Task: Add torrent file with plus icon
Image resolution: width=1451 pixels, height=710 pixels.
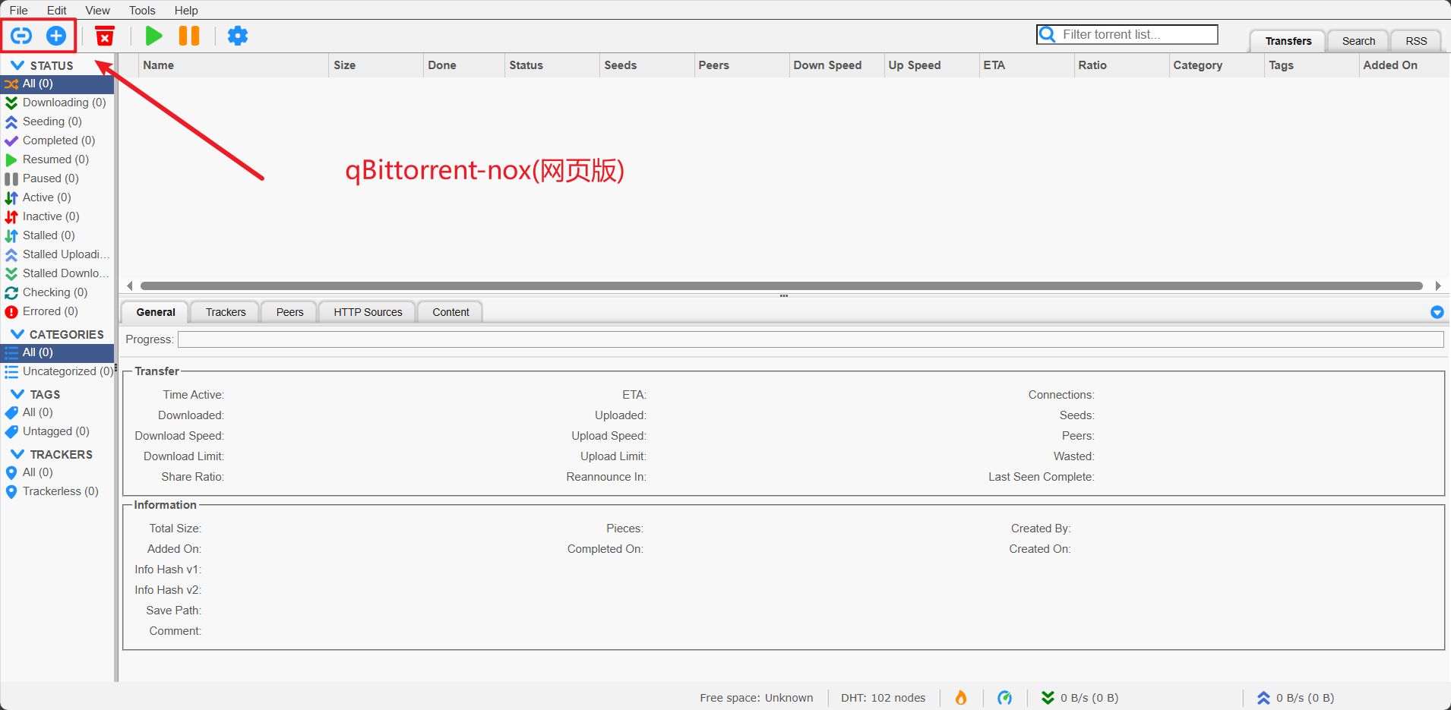Action: (56, 36)
